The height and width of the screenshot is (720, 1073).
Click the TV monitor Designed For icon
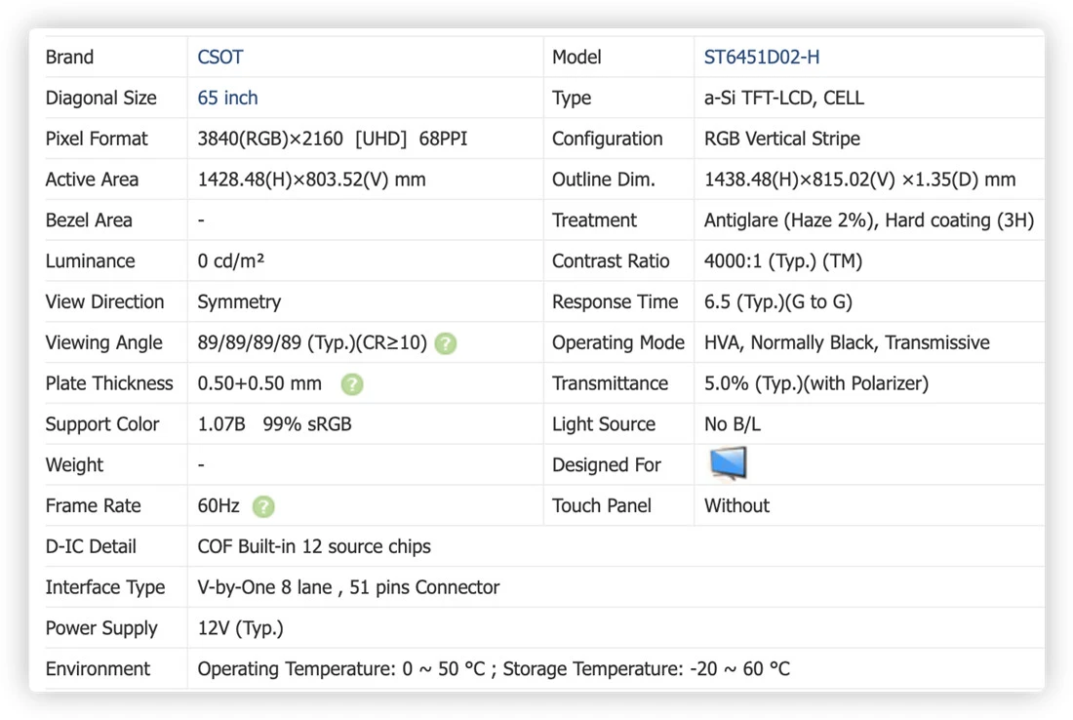pos(728,463)
